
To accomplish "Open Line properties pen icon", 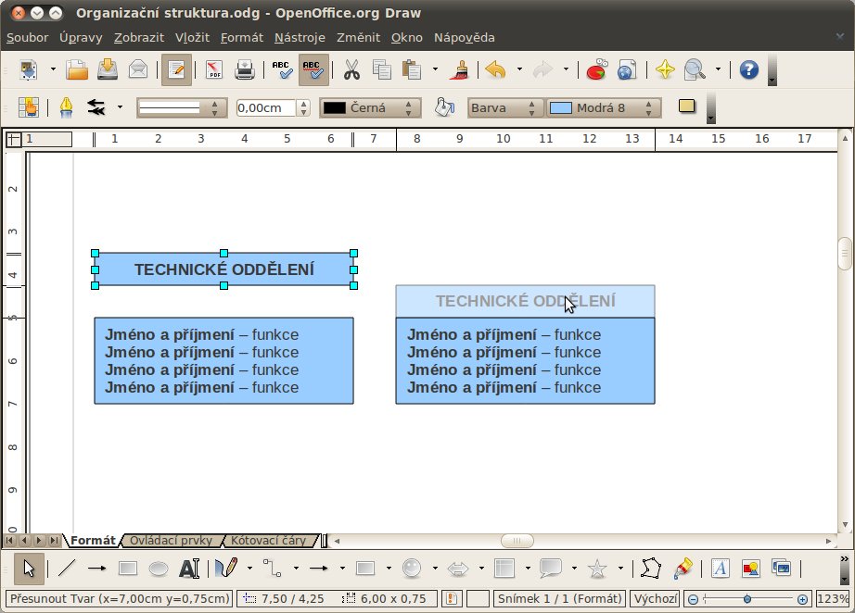I will click(66, 107).
